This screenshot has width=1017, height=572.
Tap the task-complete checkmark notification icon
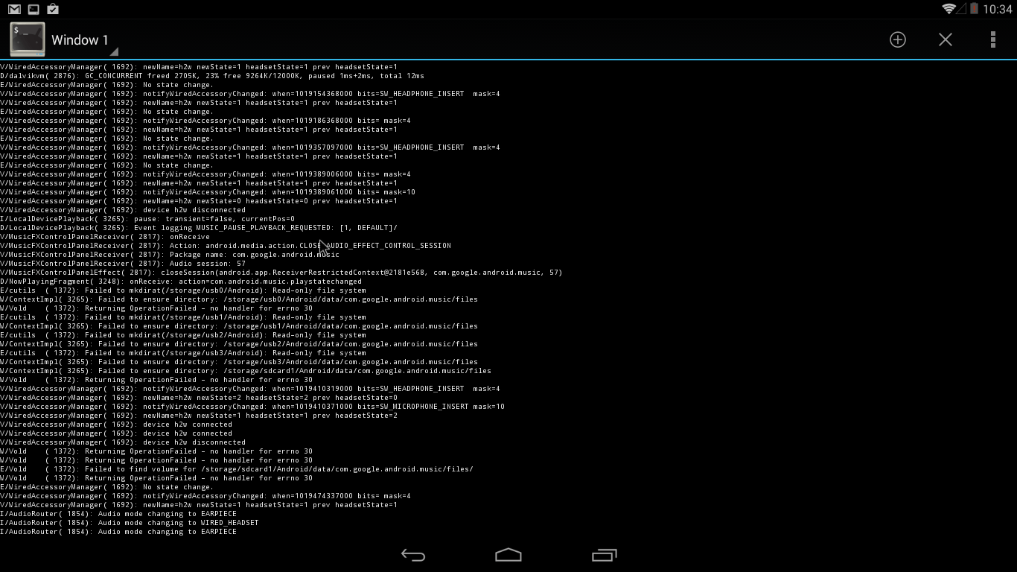(x=52, y=9)
